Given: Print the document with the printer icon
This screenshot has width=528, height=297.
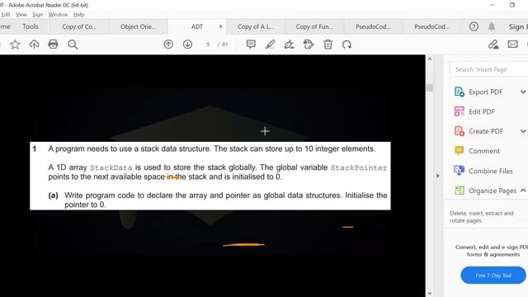Looking at the screenshot, I should point(53,44).
